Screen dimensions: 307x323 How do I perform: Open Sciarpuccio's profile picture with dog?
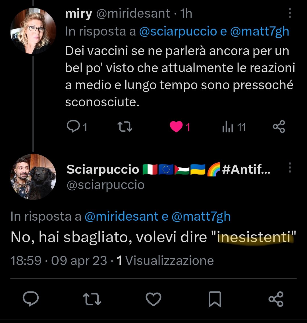click(33, 177)
